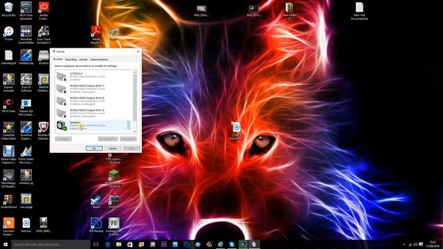Open VideoPad Video Editor desktop icon
This screenshot has width=443, height=249.
[9, 131]
